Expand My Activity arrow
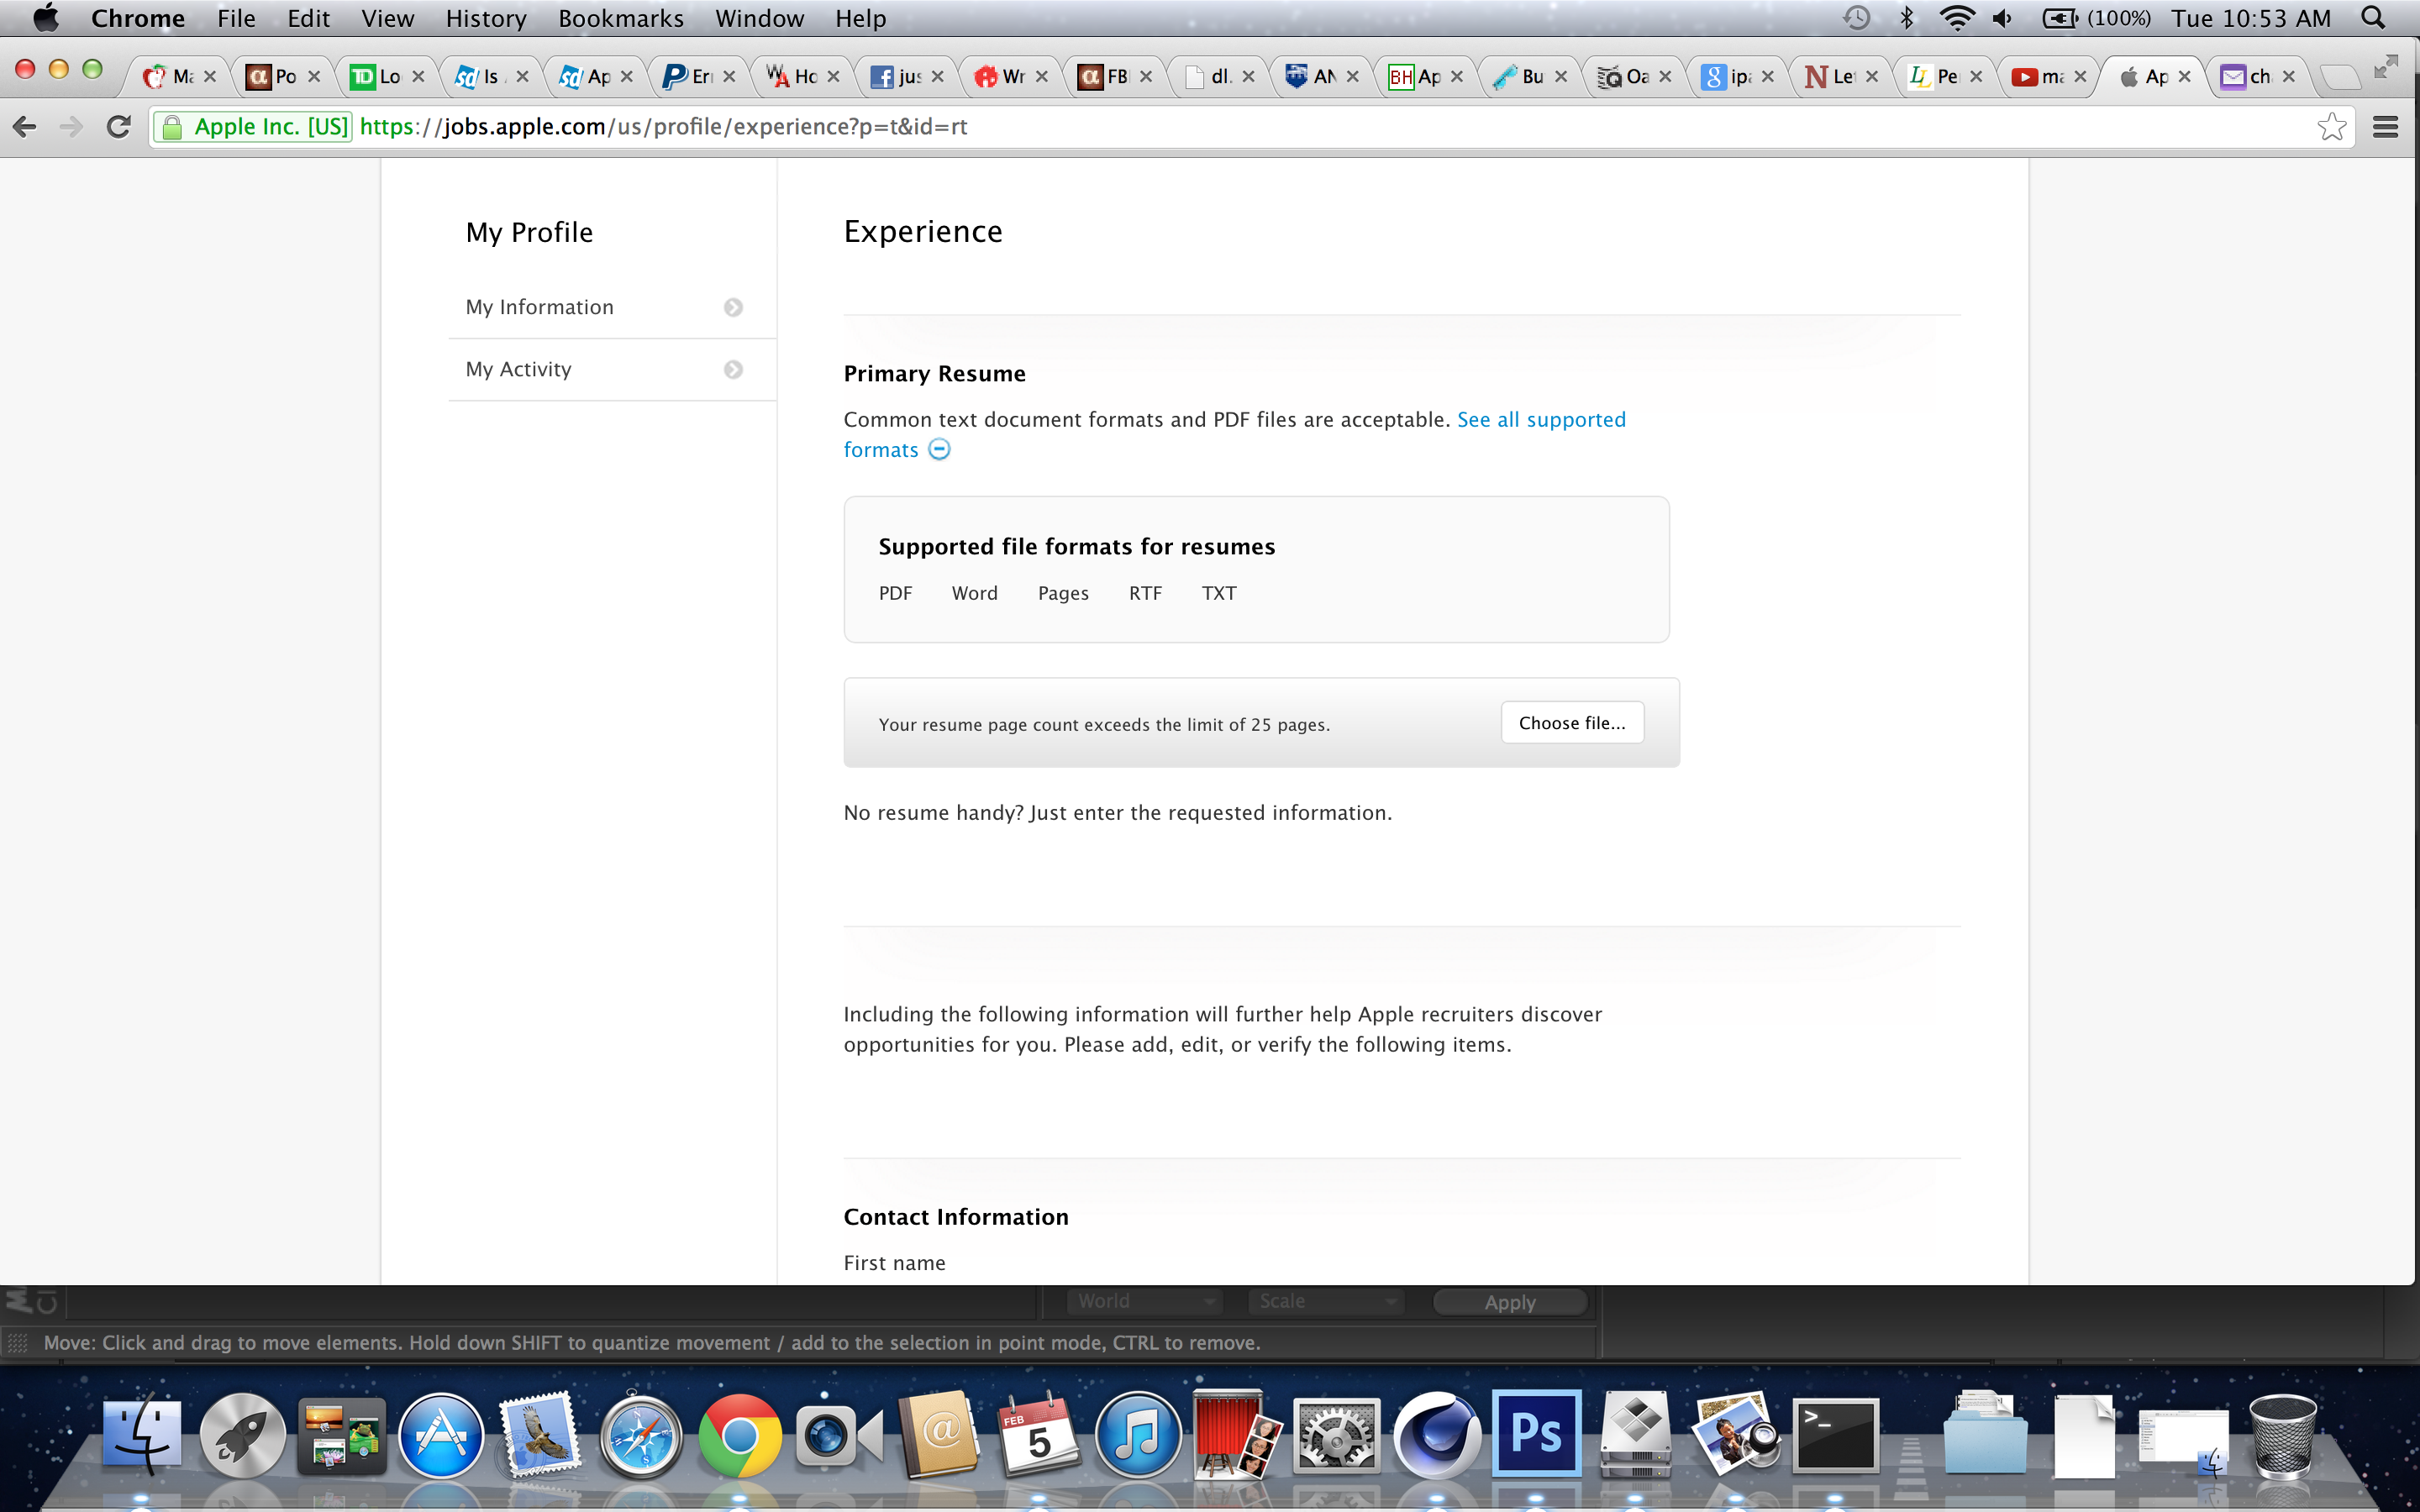2420x1512 pixels. click(733, 370)
